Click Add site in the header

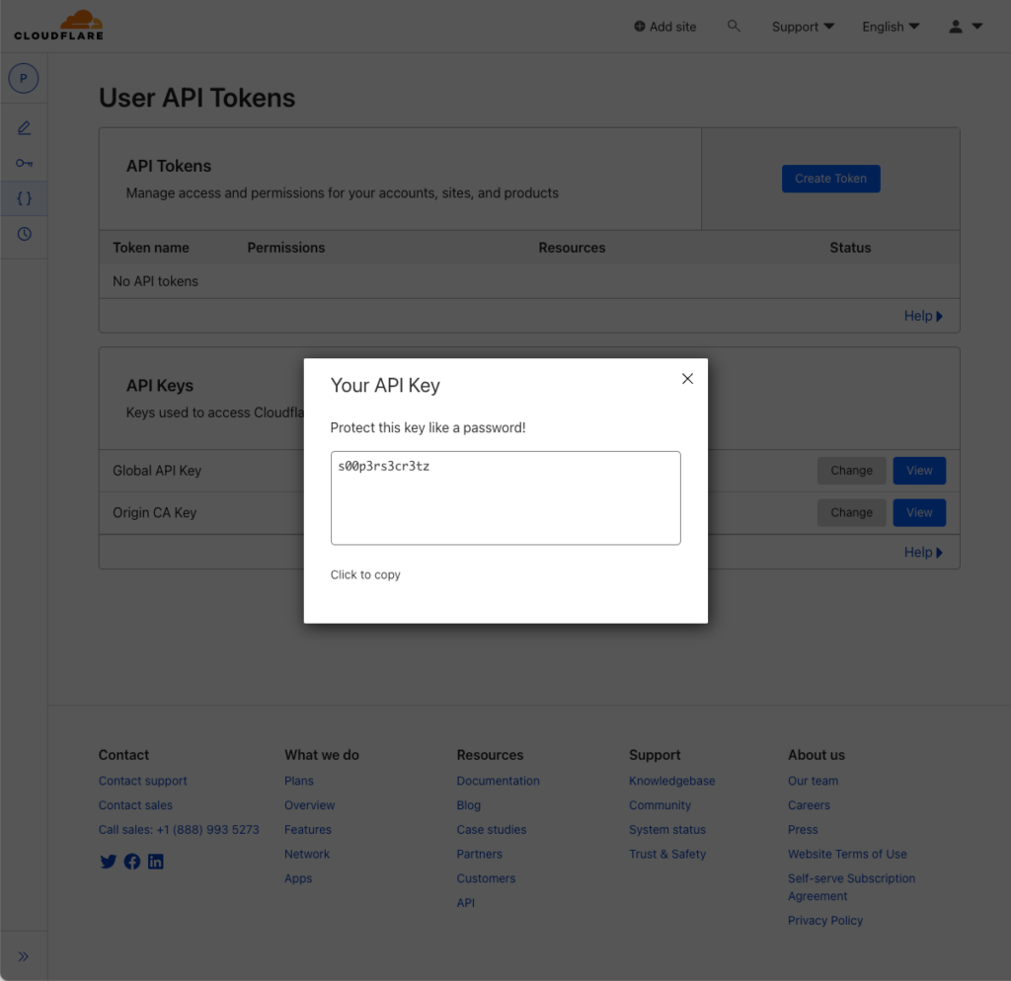pos(664,27)
